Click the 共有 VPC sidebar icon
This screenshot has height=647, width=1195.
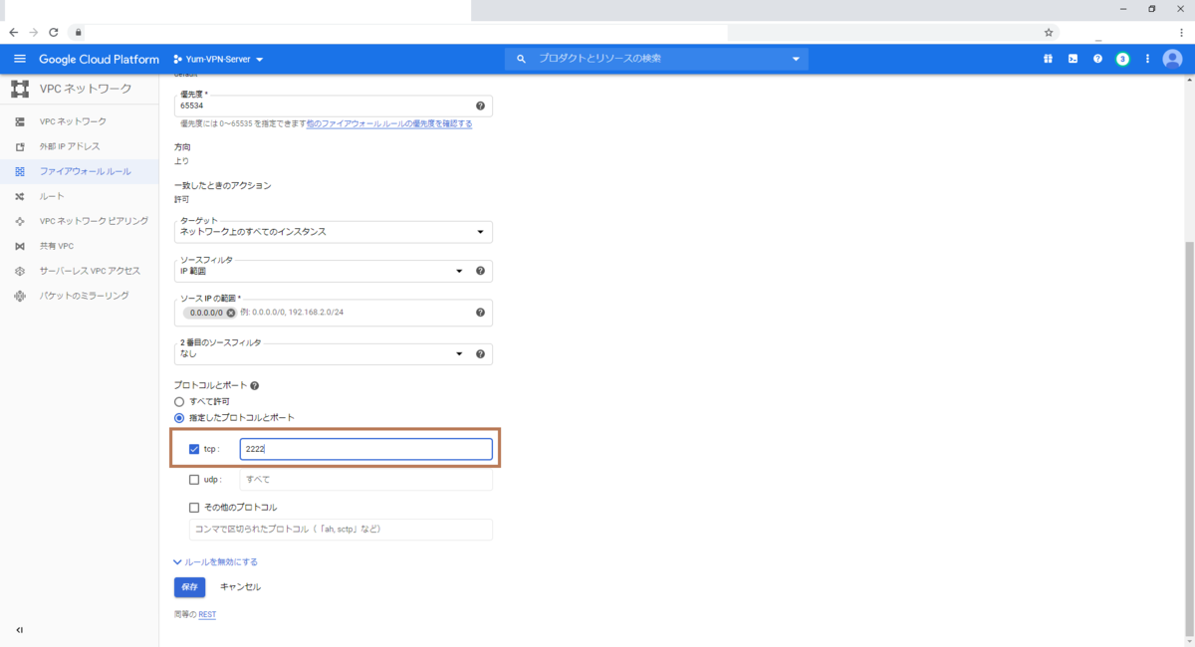coord(19,246)
